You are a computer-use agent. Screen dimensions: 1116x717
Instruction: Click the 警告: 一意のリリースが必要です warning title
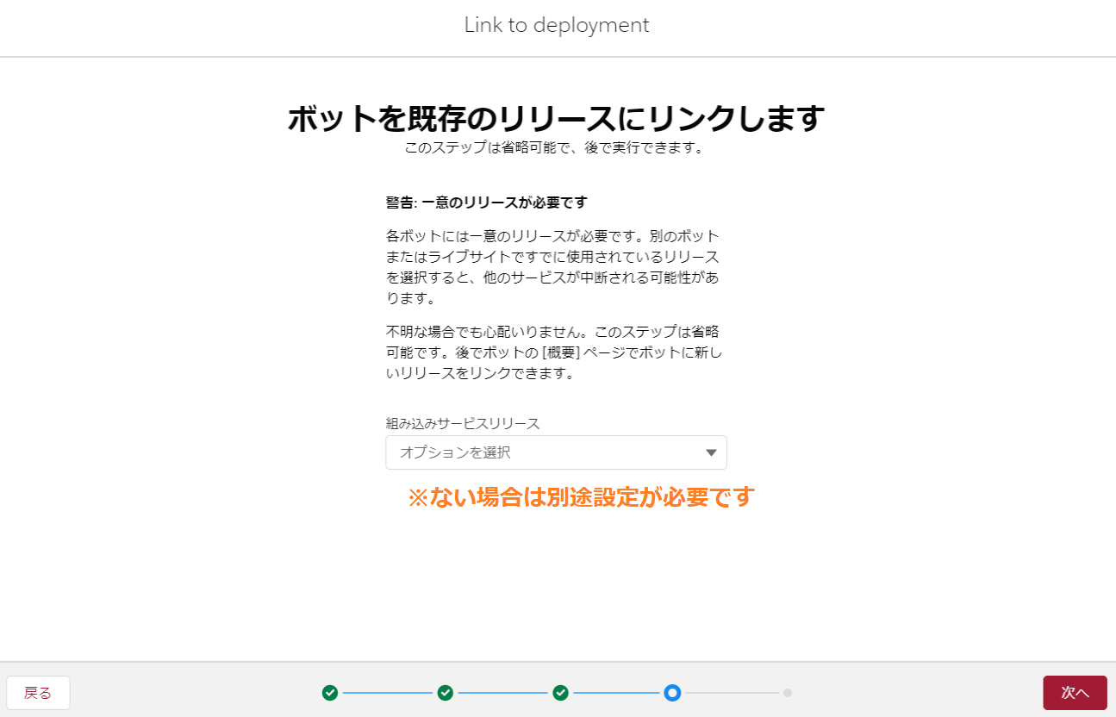[x=486, y=203]
